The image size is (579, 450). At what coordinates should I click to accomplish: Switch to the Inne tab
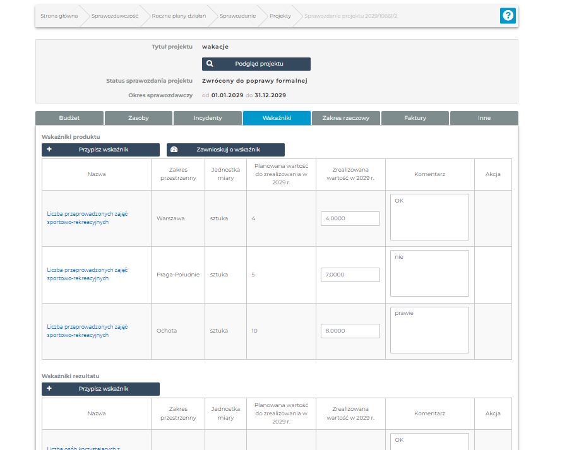pos(484,118)
